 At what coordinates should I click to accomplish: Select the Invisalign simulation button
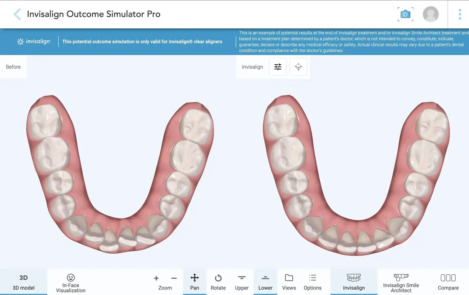point(354,282)
